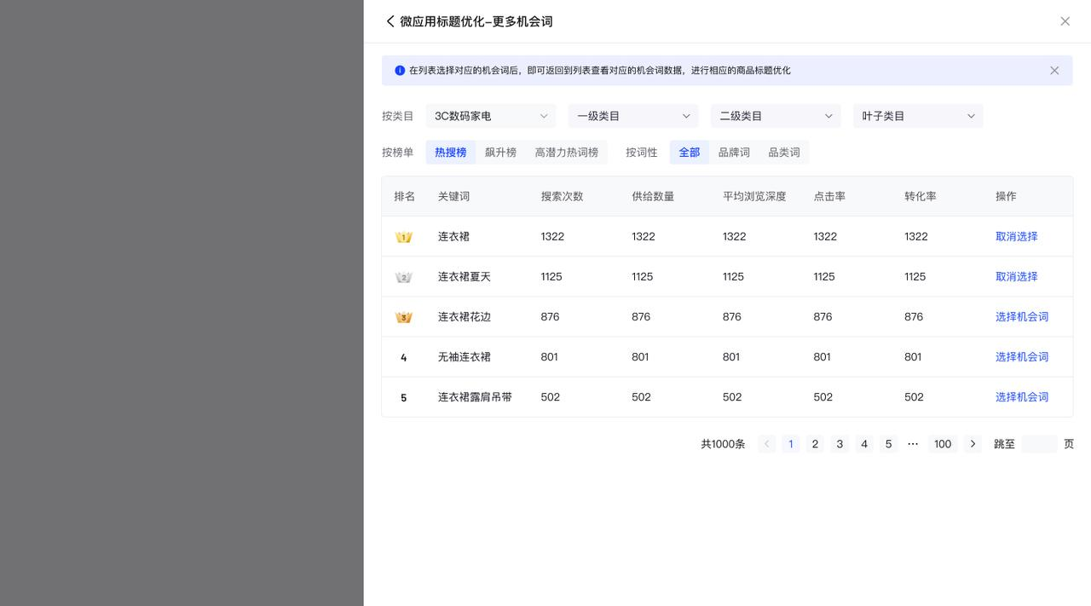Dismiss the blue info tip banner
Image resolution: width=1091 pixels, height=606 pixels.
click(1054, 71)
